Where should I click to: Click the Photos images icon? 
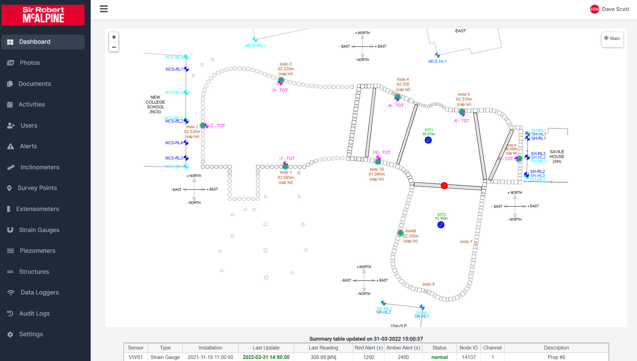11,63
